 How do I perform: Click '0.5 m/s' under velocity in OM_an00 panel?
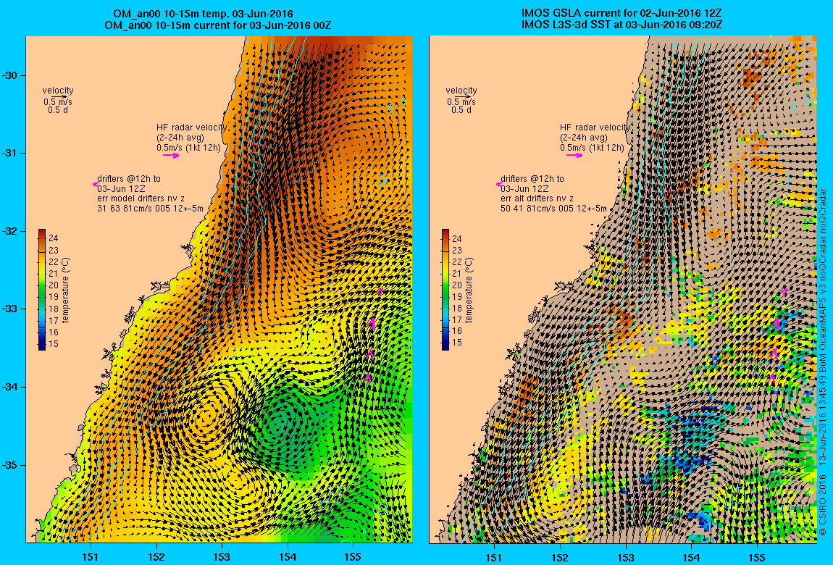pos(58,102)
